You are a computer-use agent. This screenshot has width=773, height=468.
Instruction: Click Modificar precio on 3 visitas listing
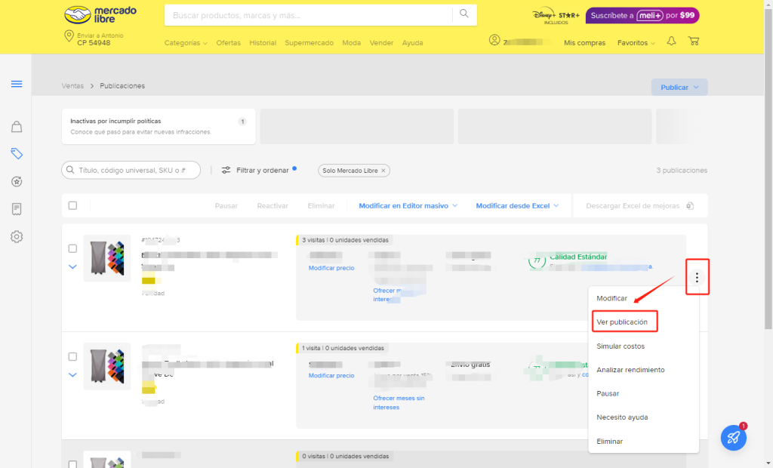coord(331,268)
